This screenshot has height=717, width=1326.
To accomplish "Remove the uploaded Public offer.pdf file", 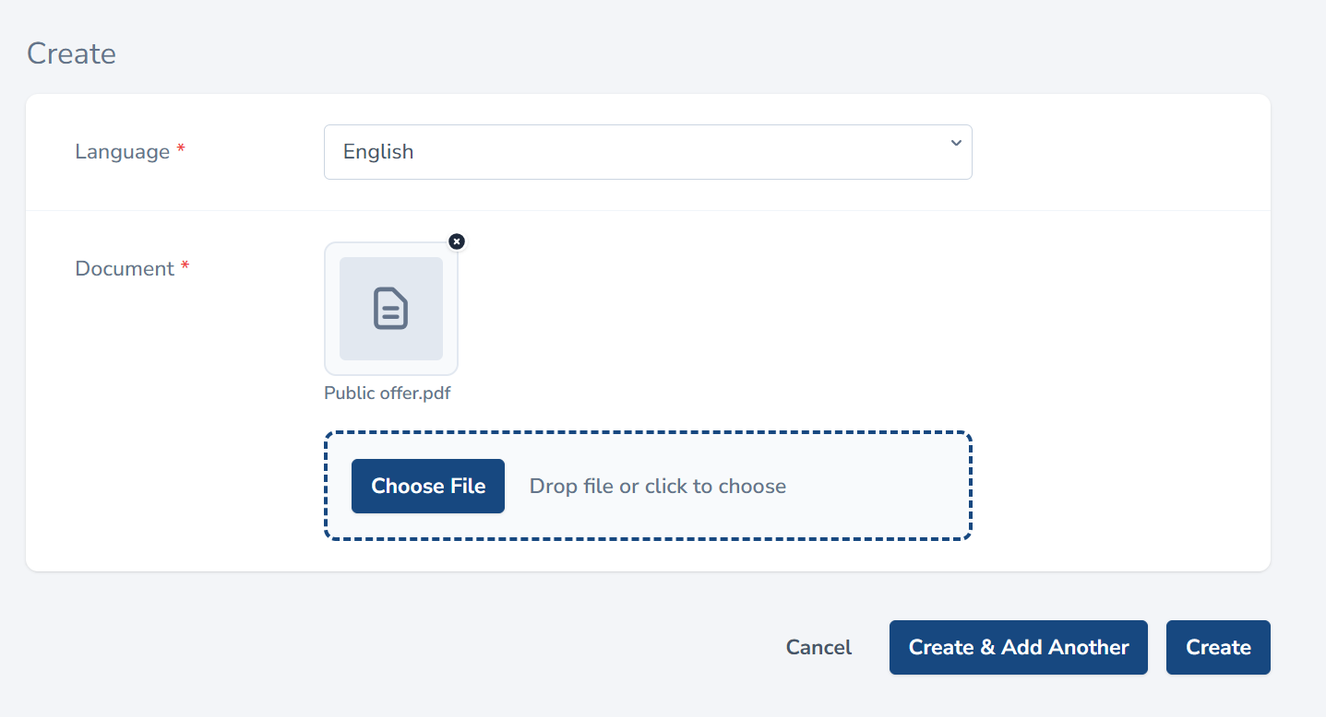I will [x=457, y=241].
